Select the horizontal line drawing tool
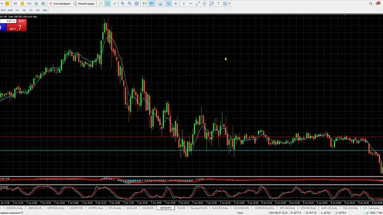This screenshot has width=383, height=215. 191,4
